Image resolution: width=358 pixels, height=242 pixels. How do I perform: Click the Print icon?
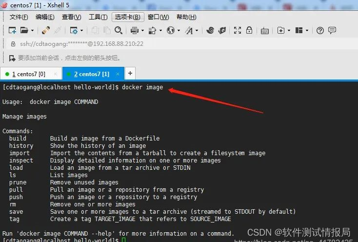(135, 30)
